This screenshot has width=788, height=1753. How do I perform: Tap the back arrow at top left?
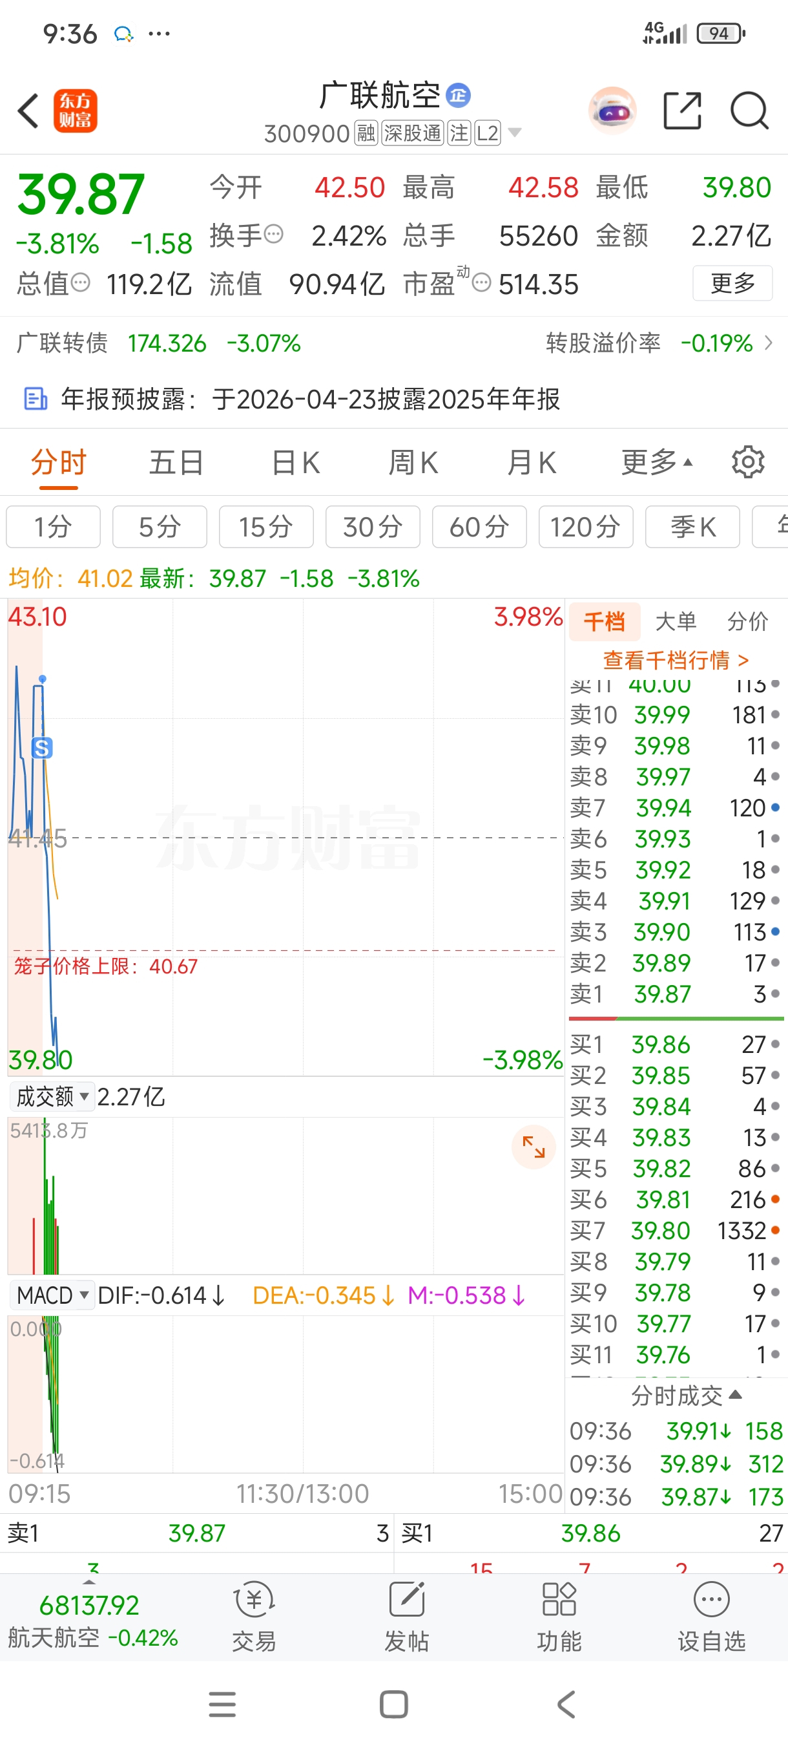click(x=28, y=111)
